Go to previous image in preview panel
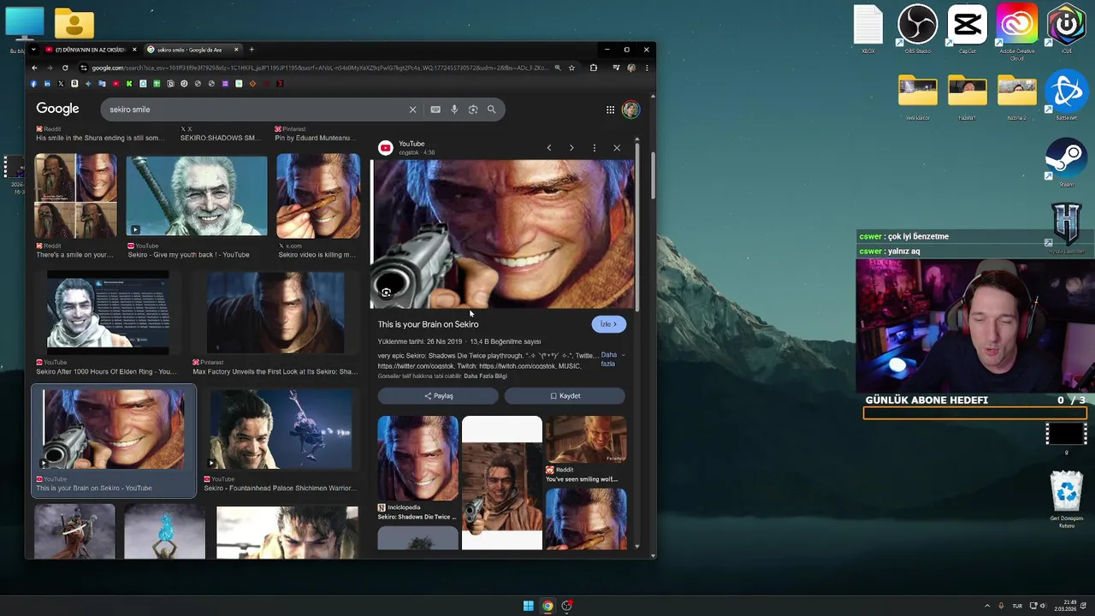 (x=549, y=148)
